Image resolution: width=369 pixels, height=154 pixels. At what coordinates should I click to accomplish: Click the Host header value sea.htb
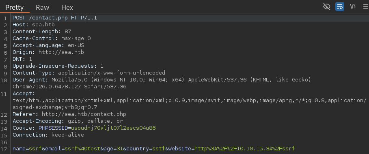pyautogui.click(x=43, y=25)
